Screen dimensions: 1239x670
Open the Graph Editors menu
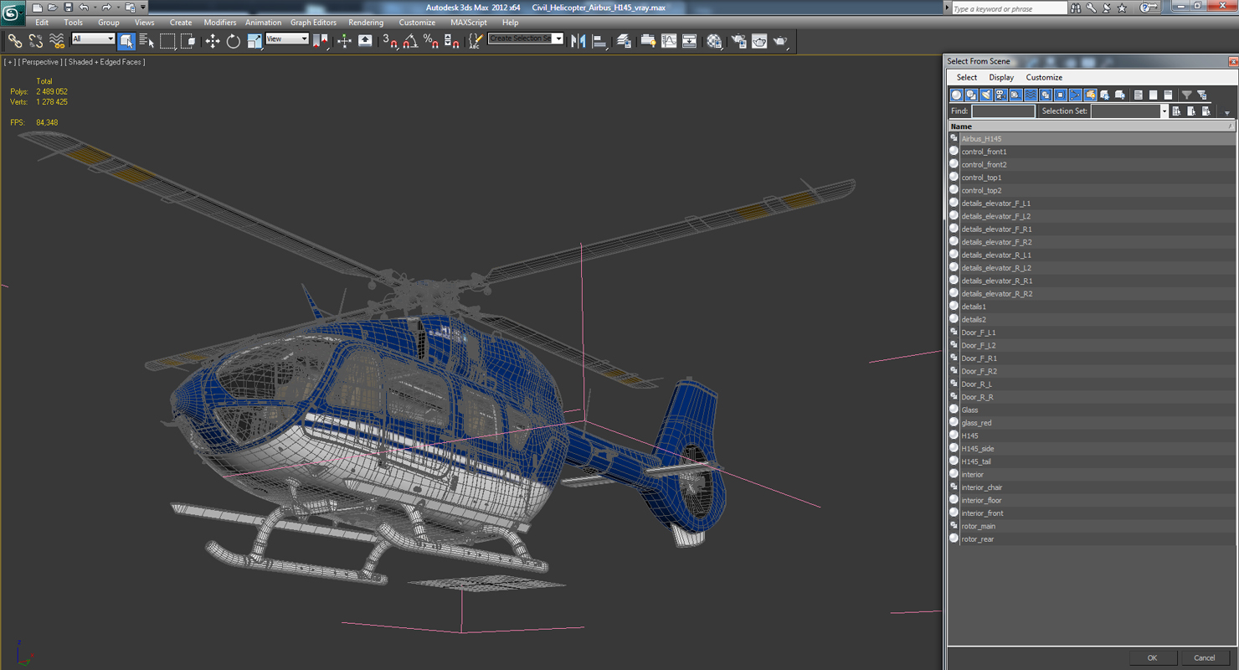[313, 23]
